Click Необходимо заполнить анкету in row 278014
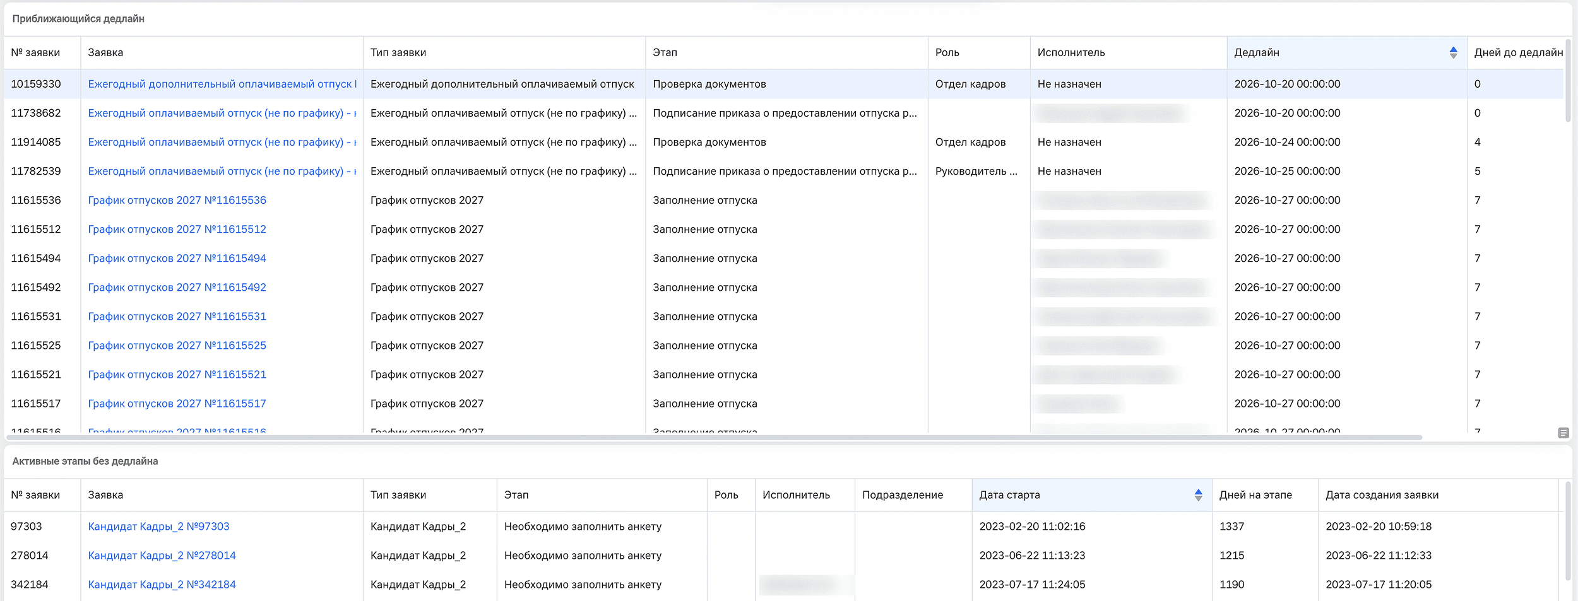This screenshot has height=601, width=1578. 583,556
